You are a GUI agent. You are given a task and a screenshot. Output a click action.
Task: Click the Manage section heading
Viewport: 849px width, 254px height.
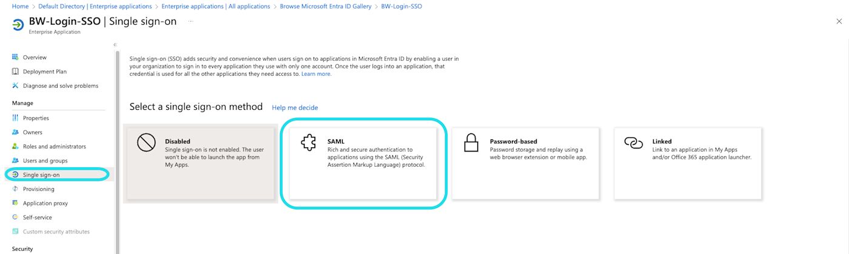(x=22, y=103)
